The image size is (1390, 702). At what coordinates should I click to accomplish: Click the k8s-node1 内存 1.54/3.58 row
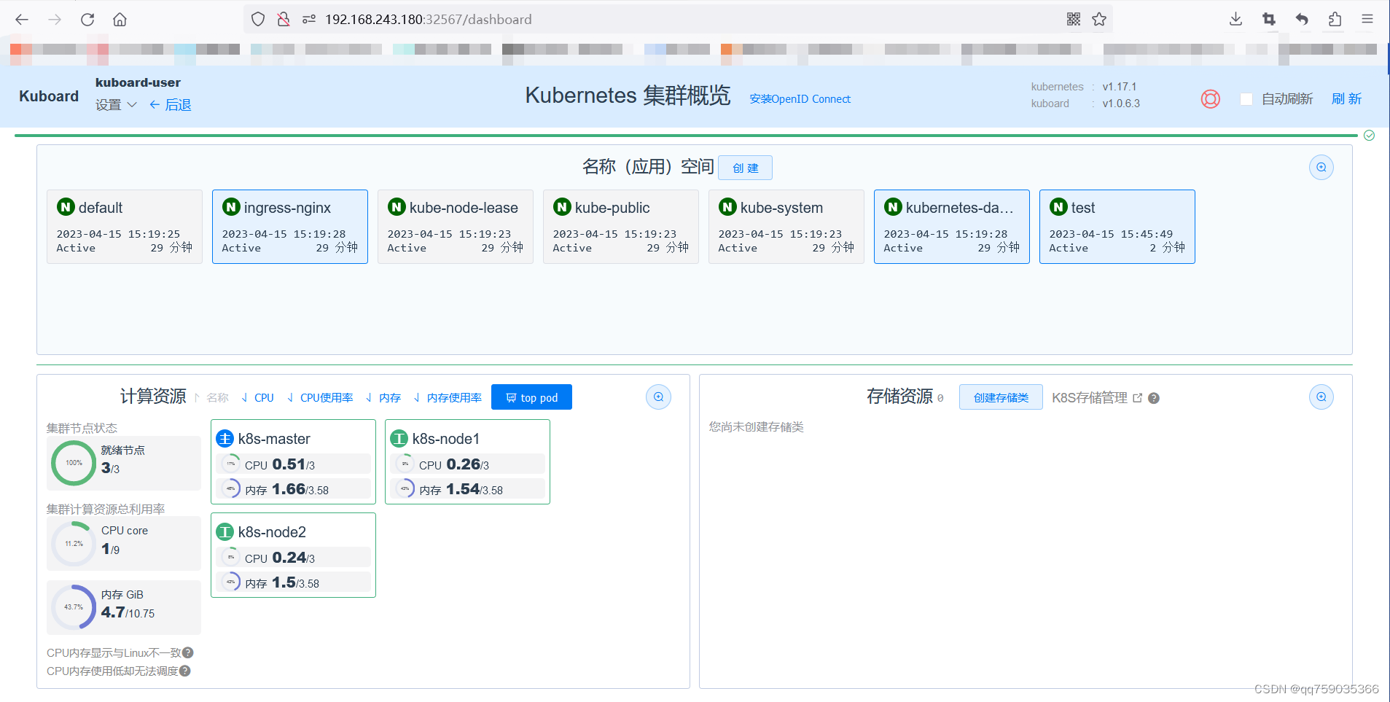[x=468, y=488]
